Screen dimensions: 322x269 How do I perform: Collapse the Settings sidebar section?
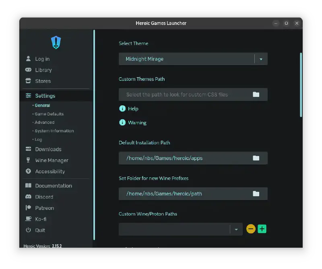(45, 96)
